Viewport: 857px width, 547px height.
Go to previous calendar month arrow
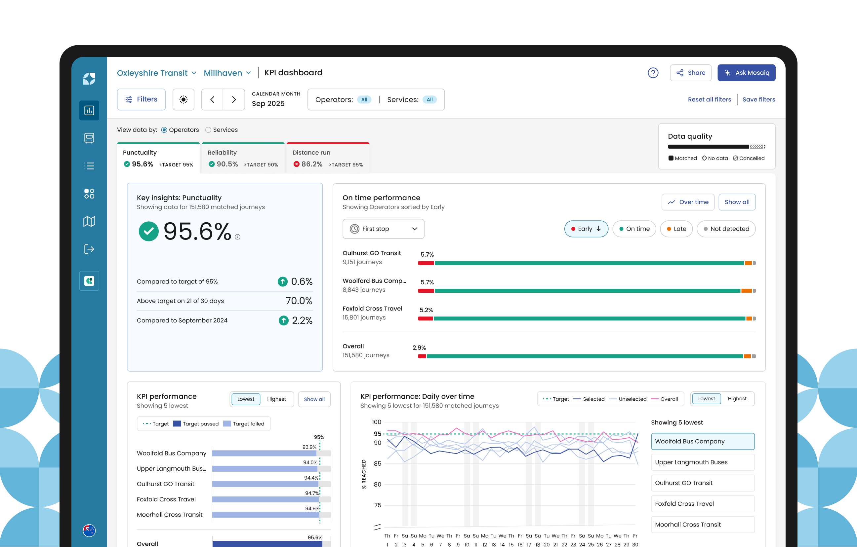tap(213, 99)
